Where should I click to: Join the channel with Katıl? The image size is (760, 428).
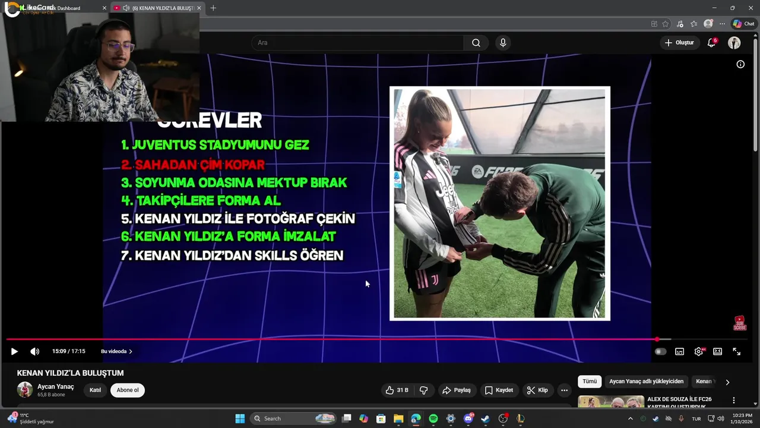95,390
